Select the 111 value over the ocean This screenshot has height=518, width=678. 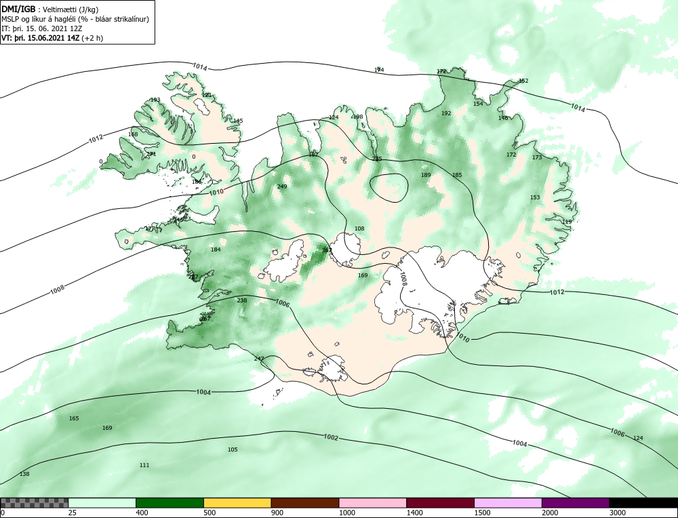144,465
